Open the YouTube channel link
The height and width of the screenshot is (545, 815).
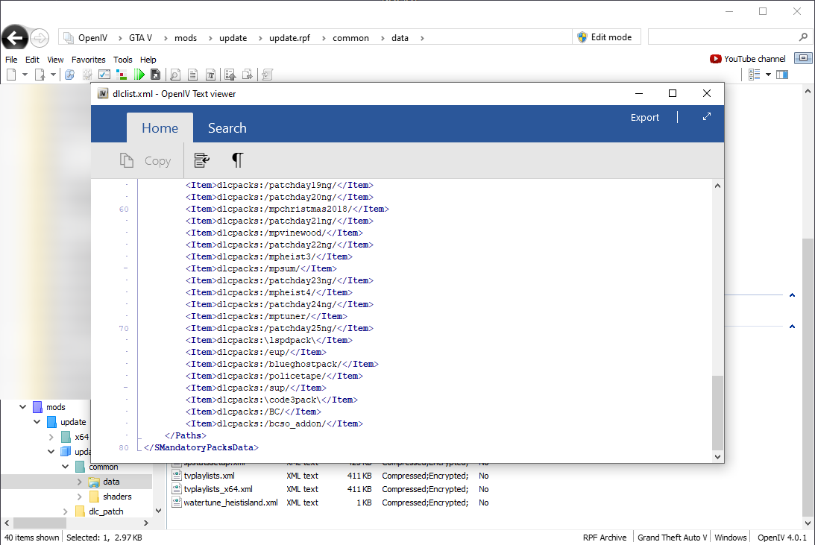[748, 59]
